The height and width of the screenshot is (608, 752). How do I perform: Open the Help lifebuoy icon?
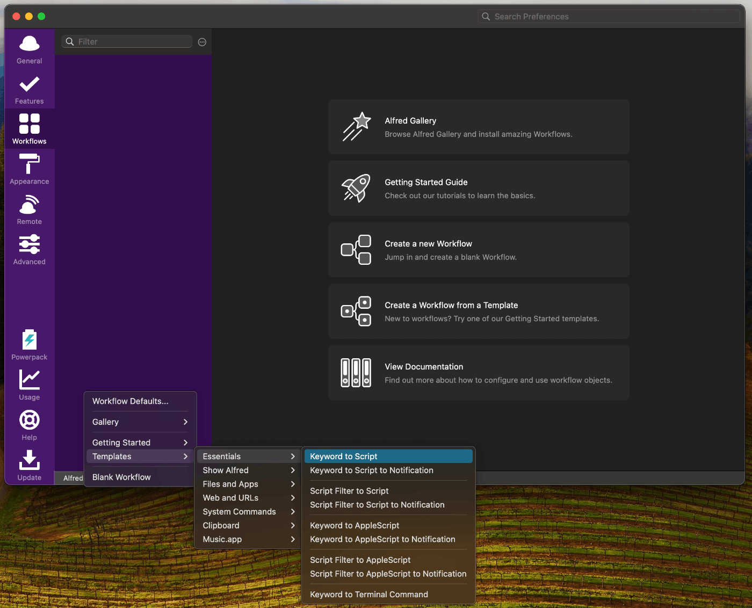pyautogui.click(x=30, y=420)
